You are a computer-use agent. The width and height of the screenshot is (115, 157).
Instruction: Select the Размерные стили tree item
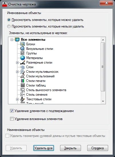coord(39,62)
